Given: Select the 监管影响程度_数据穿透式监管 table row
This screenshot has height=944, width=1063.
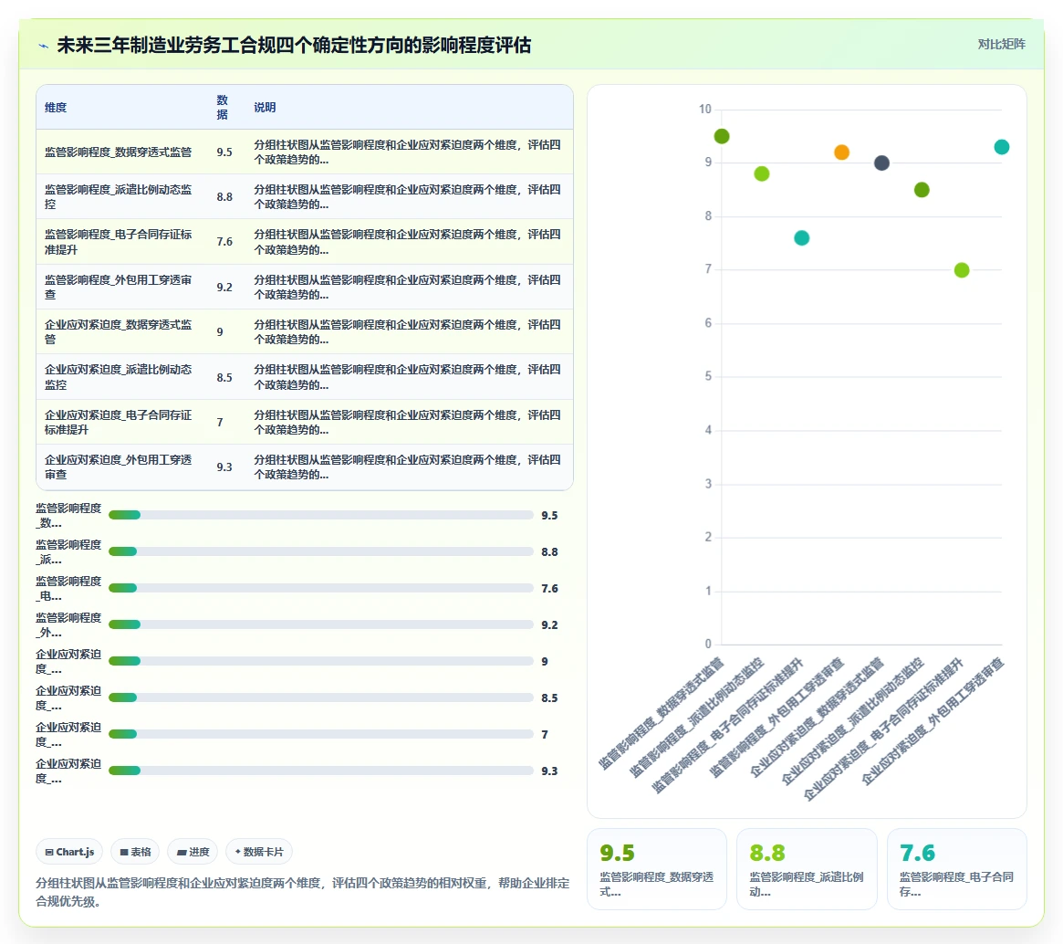Looking at the screenshot, I should [305, 152].
